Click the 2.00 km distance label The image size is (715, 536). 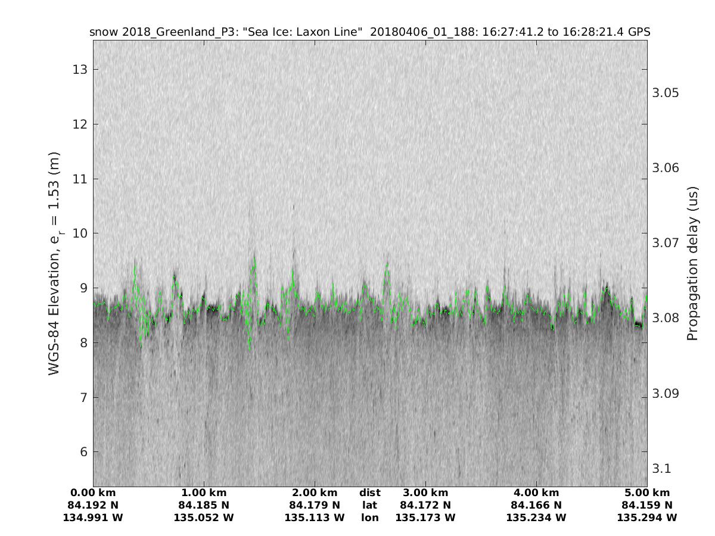pos(315,493)
